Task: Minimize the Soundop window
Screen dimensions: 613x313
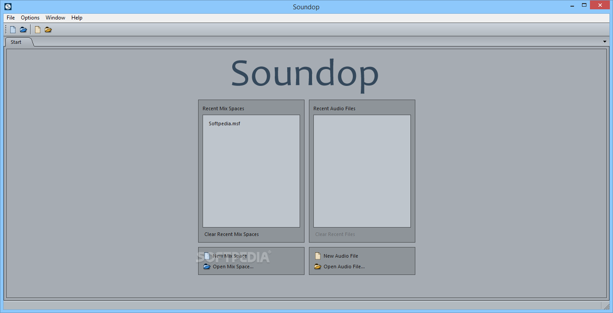Action: click(x=572, y=5)
